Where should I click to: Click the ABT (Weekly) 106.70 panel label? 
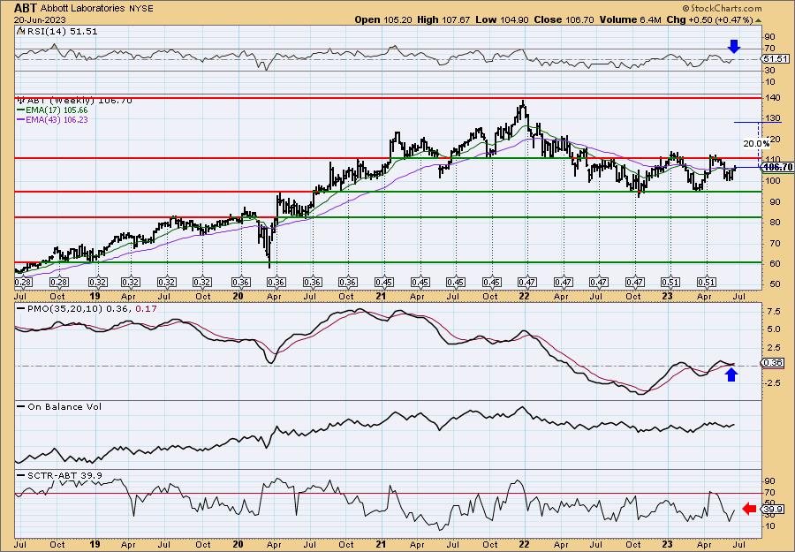(79, 101)
